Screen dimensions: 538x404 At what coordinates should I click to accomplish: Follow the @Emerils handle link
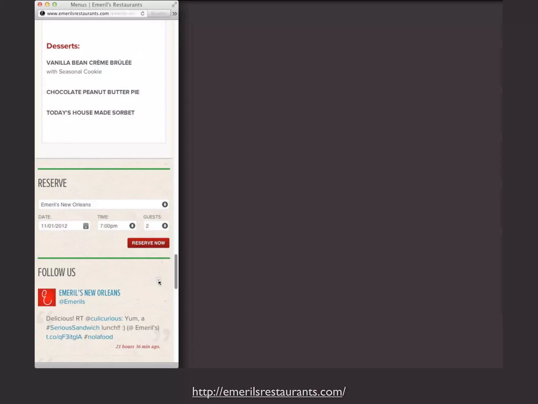click(72, 302)
